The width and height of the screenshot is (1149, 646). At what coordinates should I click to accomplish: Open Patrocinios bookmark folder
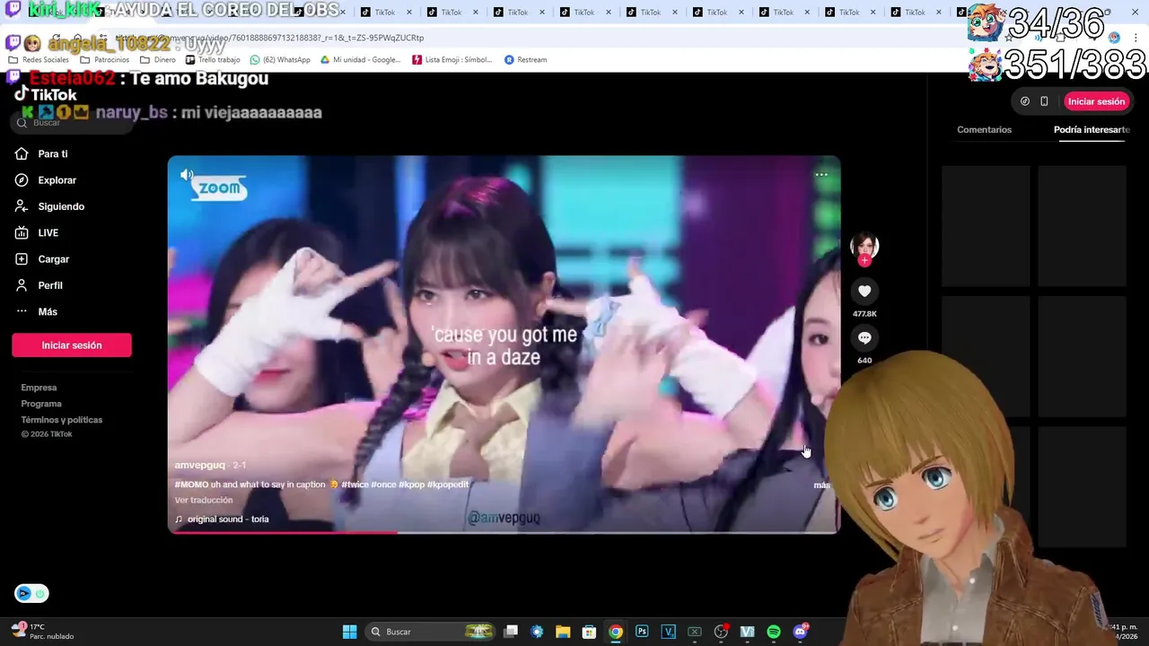[105, 60]
